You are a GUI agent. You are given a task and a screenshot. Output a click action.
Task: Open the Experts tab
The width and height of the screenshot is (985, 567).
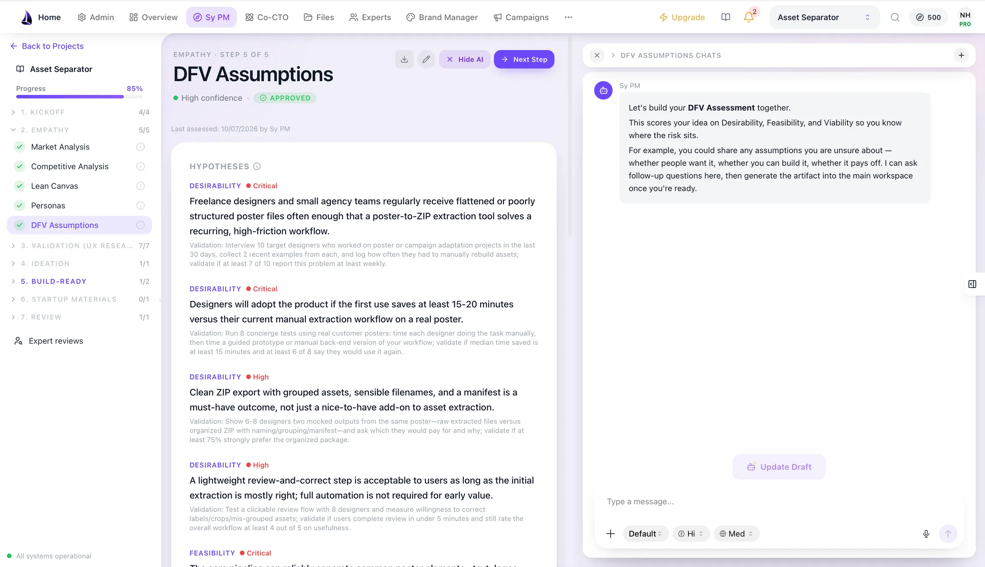370,18
